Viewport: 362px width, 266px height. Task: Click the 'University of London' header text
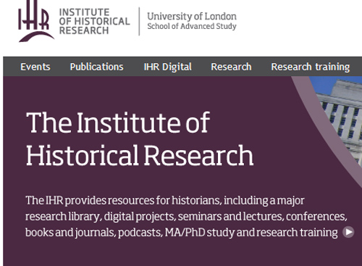click(192, 17)
